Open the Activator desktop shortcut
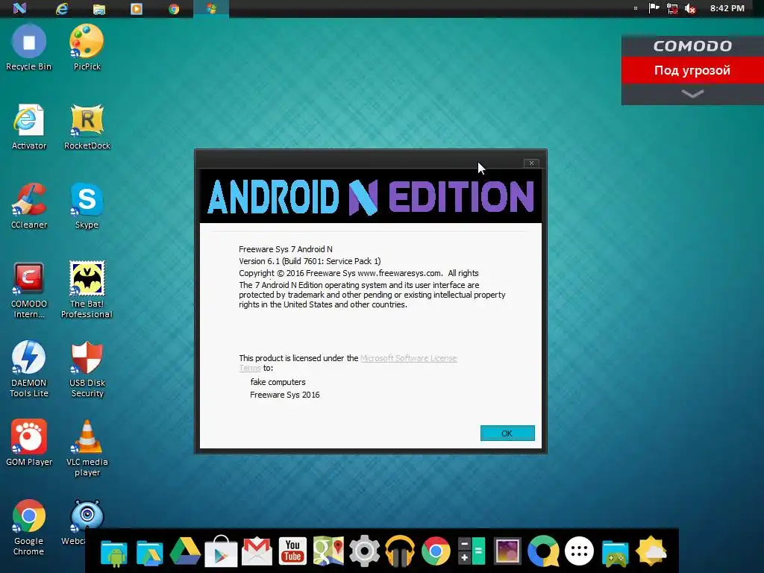 pos(29,127)
